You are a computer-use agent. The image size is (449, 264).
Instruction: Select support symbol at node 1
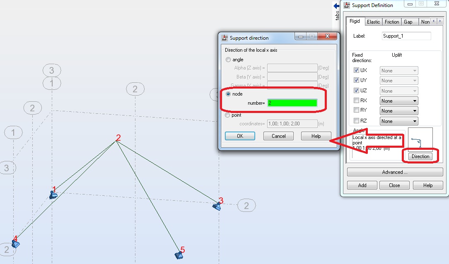point(53,195)
